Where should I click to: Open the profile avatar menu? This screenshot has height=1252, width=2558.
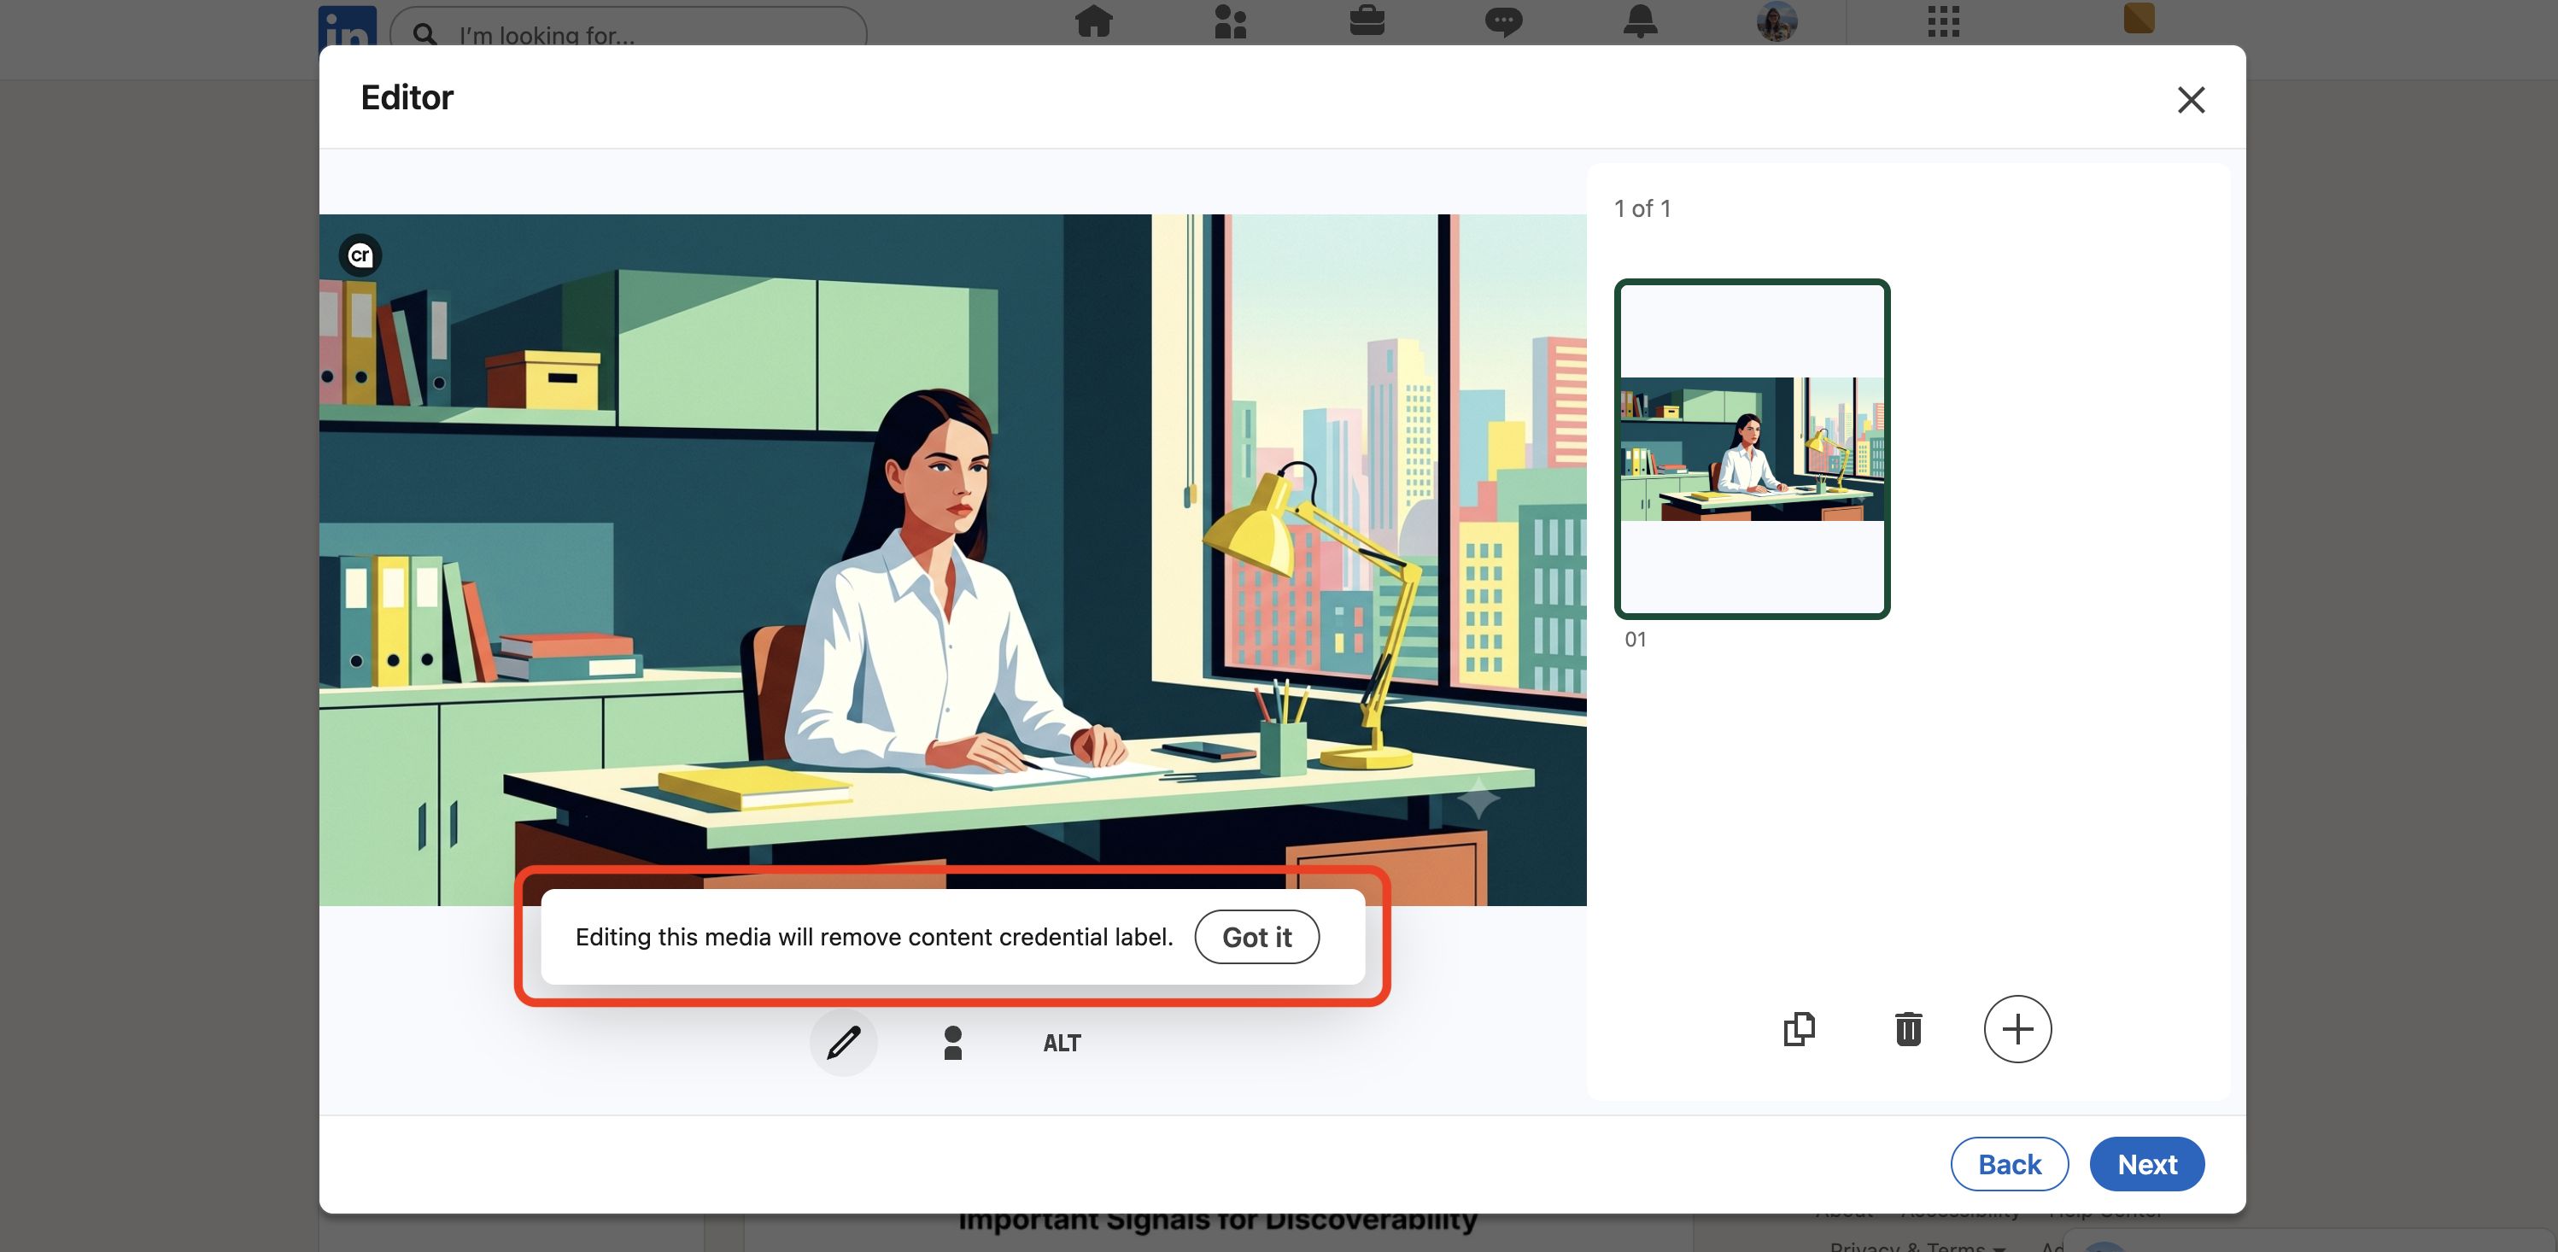[x=1777, y=20]
